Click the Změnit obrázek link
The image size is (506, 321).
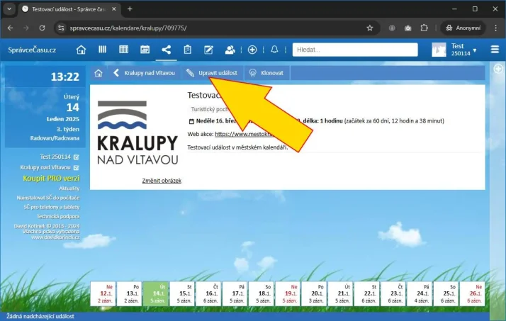point(162,181)
